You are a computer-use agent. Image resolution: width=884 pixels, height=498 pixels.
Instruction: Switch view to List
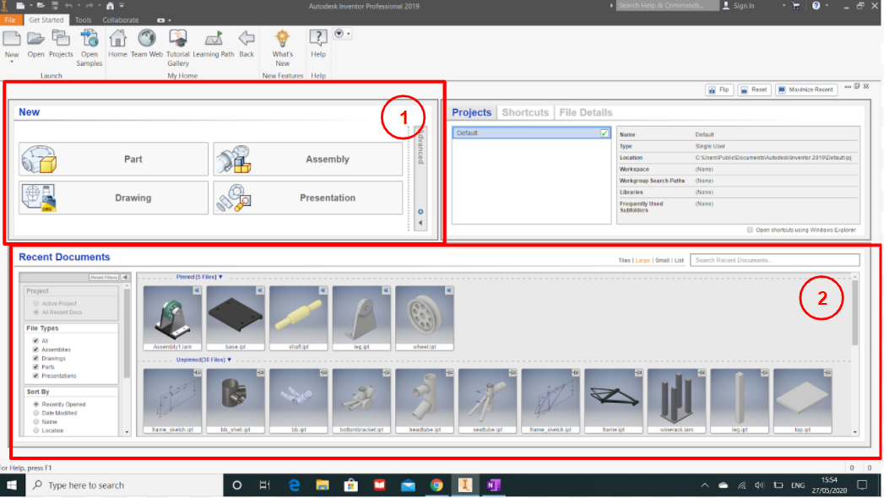[679, 260]
